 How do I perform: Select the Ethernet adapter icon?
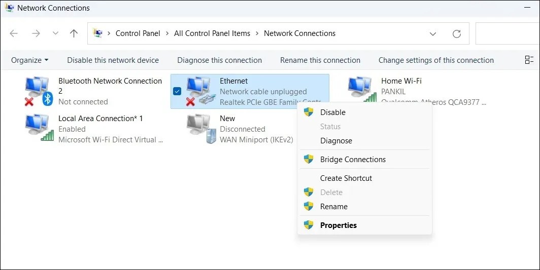pyautogui.click(x=201, y=91)
